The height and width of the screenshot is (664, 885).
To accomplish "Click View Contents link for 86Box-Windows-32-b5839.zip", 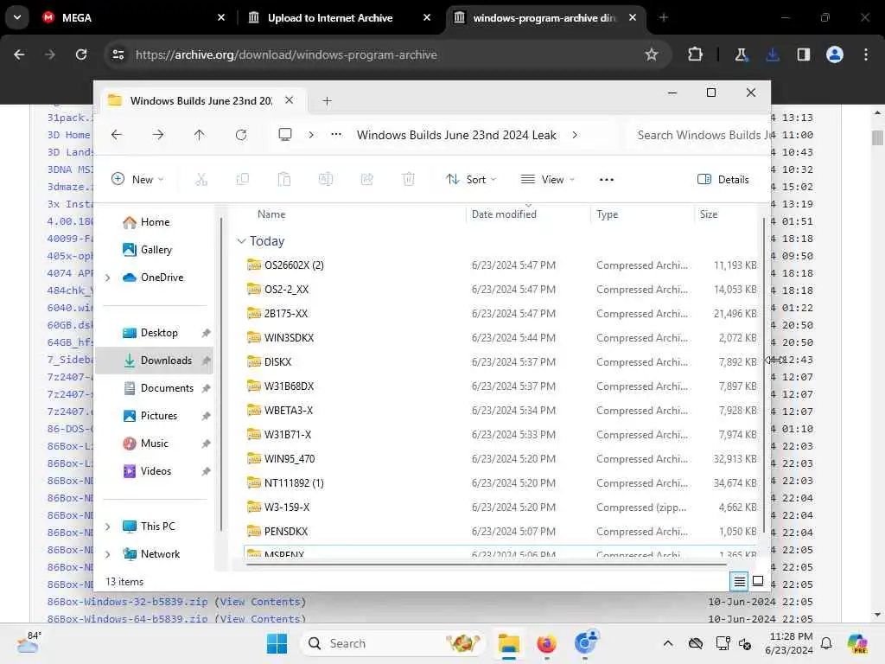I will tap(260, 602).
